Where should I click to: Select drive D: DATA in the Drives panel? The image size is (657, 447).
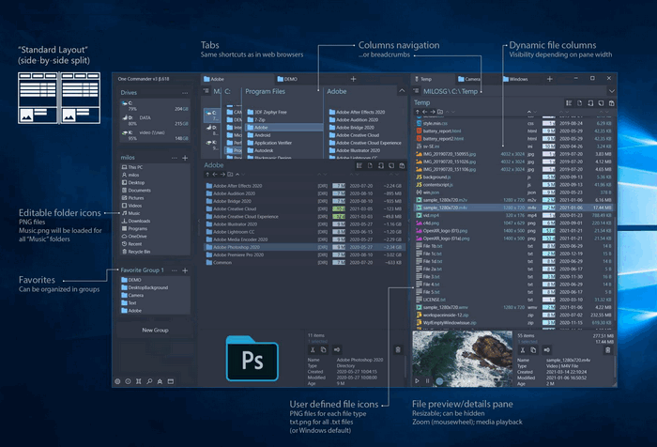point(155,121)
